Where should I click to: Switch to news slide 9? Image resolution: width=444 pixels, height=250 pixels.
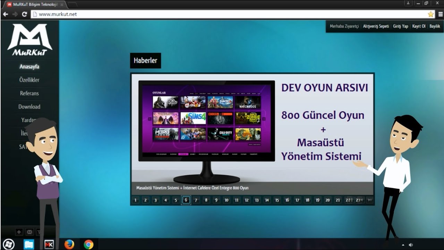point(216,200)
